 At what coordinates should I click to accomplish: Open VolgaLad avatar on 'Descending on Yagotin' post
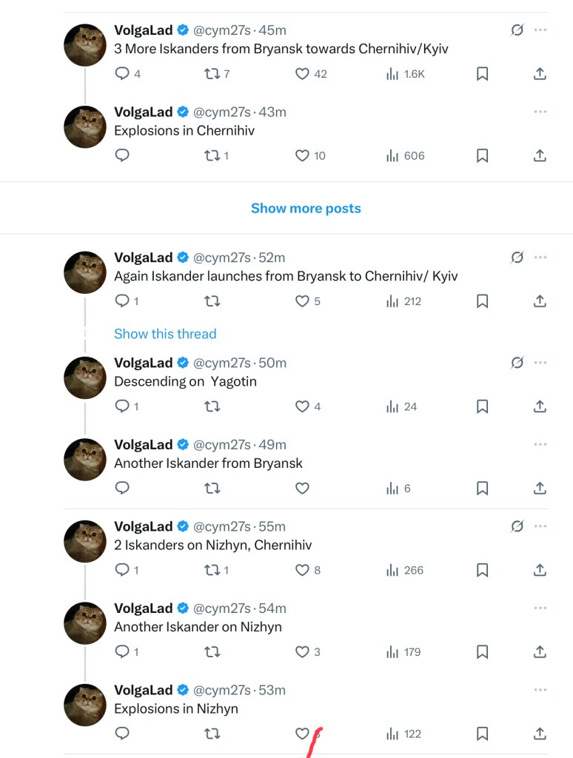85,378
